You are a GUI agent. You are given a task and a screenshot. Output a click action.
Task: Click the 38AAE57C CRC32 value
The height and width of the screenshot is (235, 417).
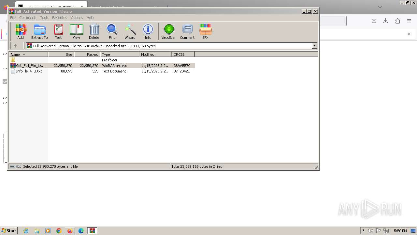click(182, 66)
